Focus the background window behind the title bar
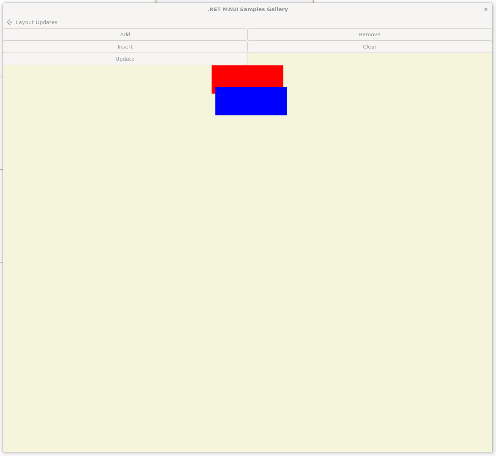 click(x=234, y=1)
